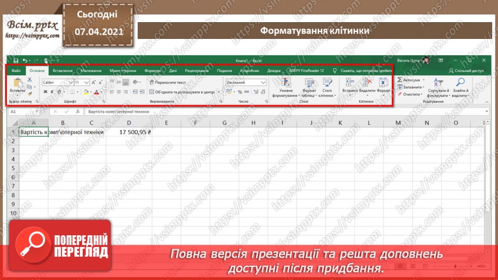498x280 pixels.
Task: Click the Формат таблиці icon
Action: (309, 83)
